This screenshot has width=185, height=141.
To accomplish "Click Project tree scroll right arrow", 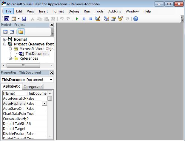I will click(51, 65).
